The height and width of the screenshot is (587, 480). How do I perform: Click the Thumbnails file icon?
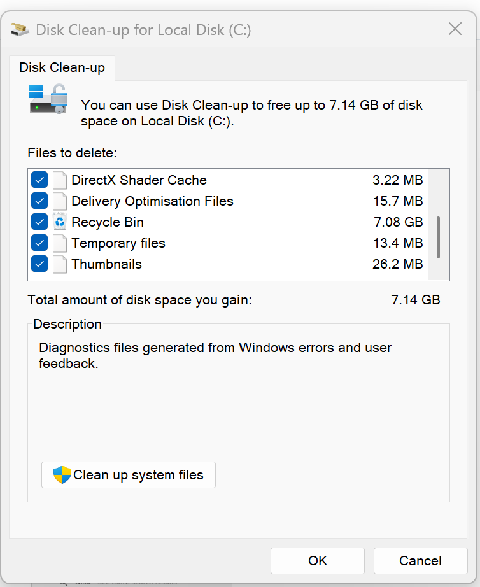[x=60, y=264]
